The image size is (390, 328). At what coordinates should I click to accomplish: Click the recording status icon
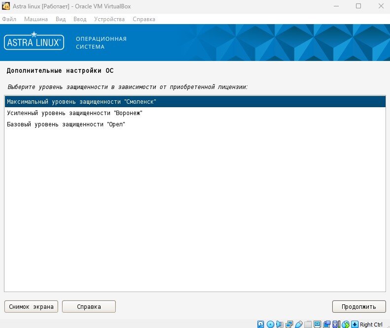(x=326, y=324)
